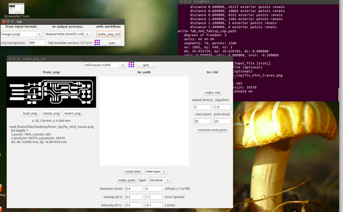Click the offsets field showing 4
343x212 pixels.
154,188
